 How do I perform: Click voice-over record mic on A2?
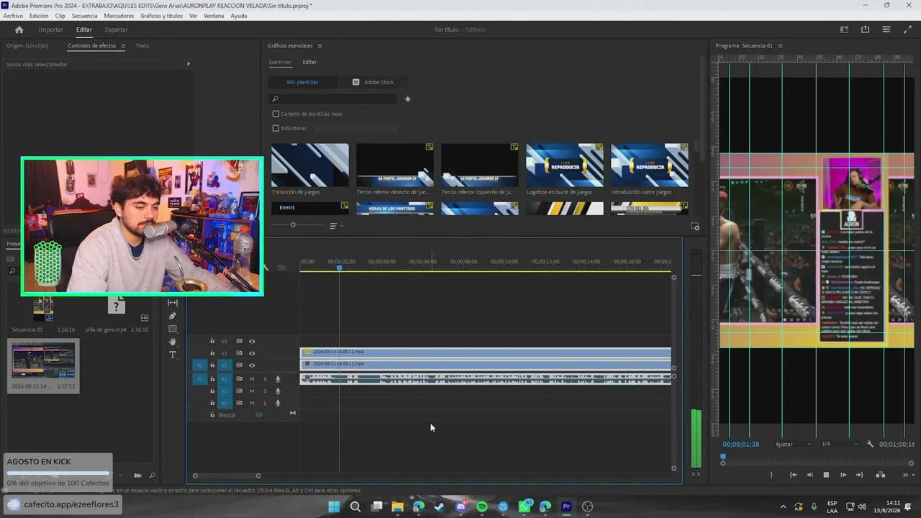coord(278,391)
